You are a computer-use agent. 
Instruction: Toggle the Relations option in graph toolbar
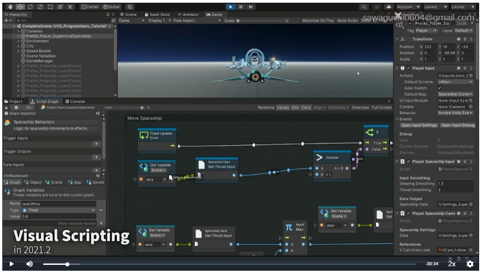click(266, 107)
